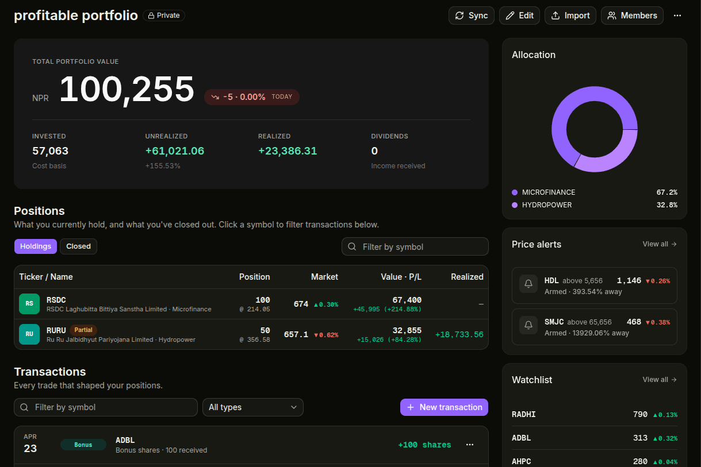The image size is (701, 467).
Task: Click the HYDROPOWER legend color dot
Action: pos(515,205)
